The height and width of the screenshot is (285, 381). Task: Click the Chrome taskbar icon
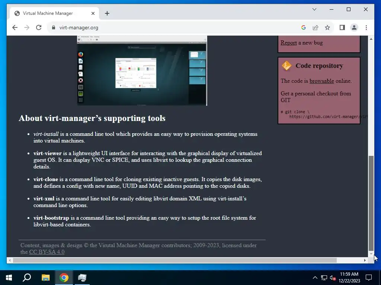[x=64, y=278]
